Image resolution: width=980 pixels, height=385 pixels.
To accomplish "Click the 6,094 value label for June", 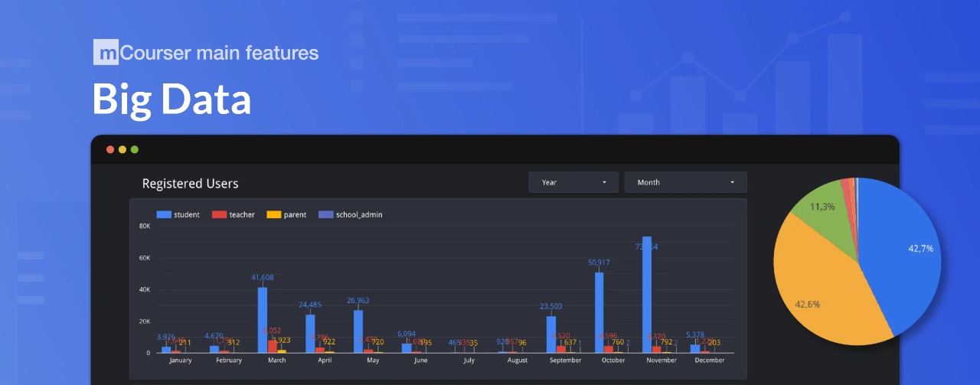I will (x=407, y=334).
